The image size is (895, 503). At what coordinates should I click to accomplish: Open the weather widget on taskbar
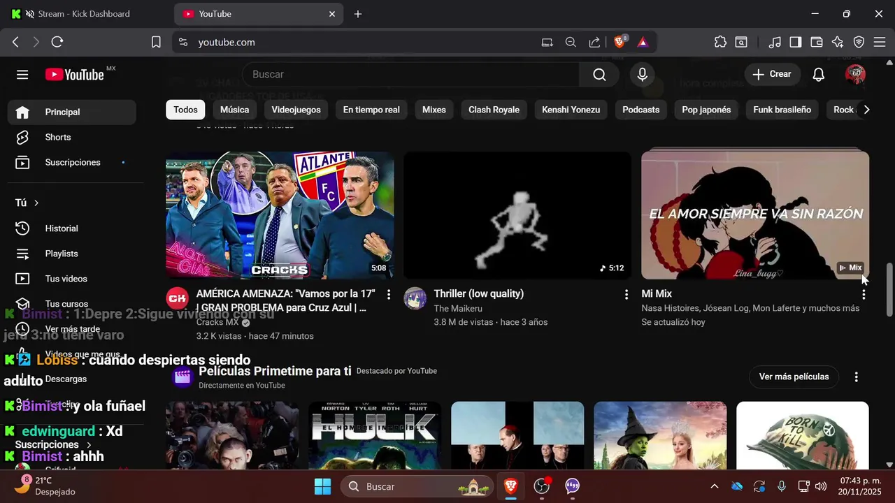coord(45,486)
